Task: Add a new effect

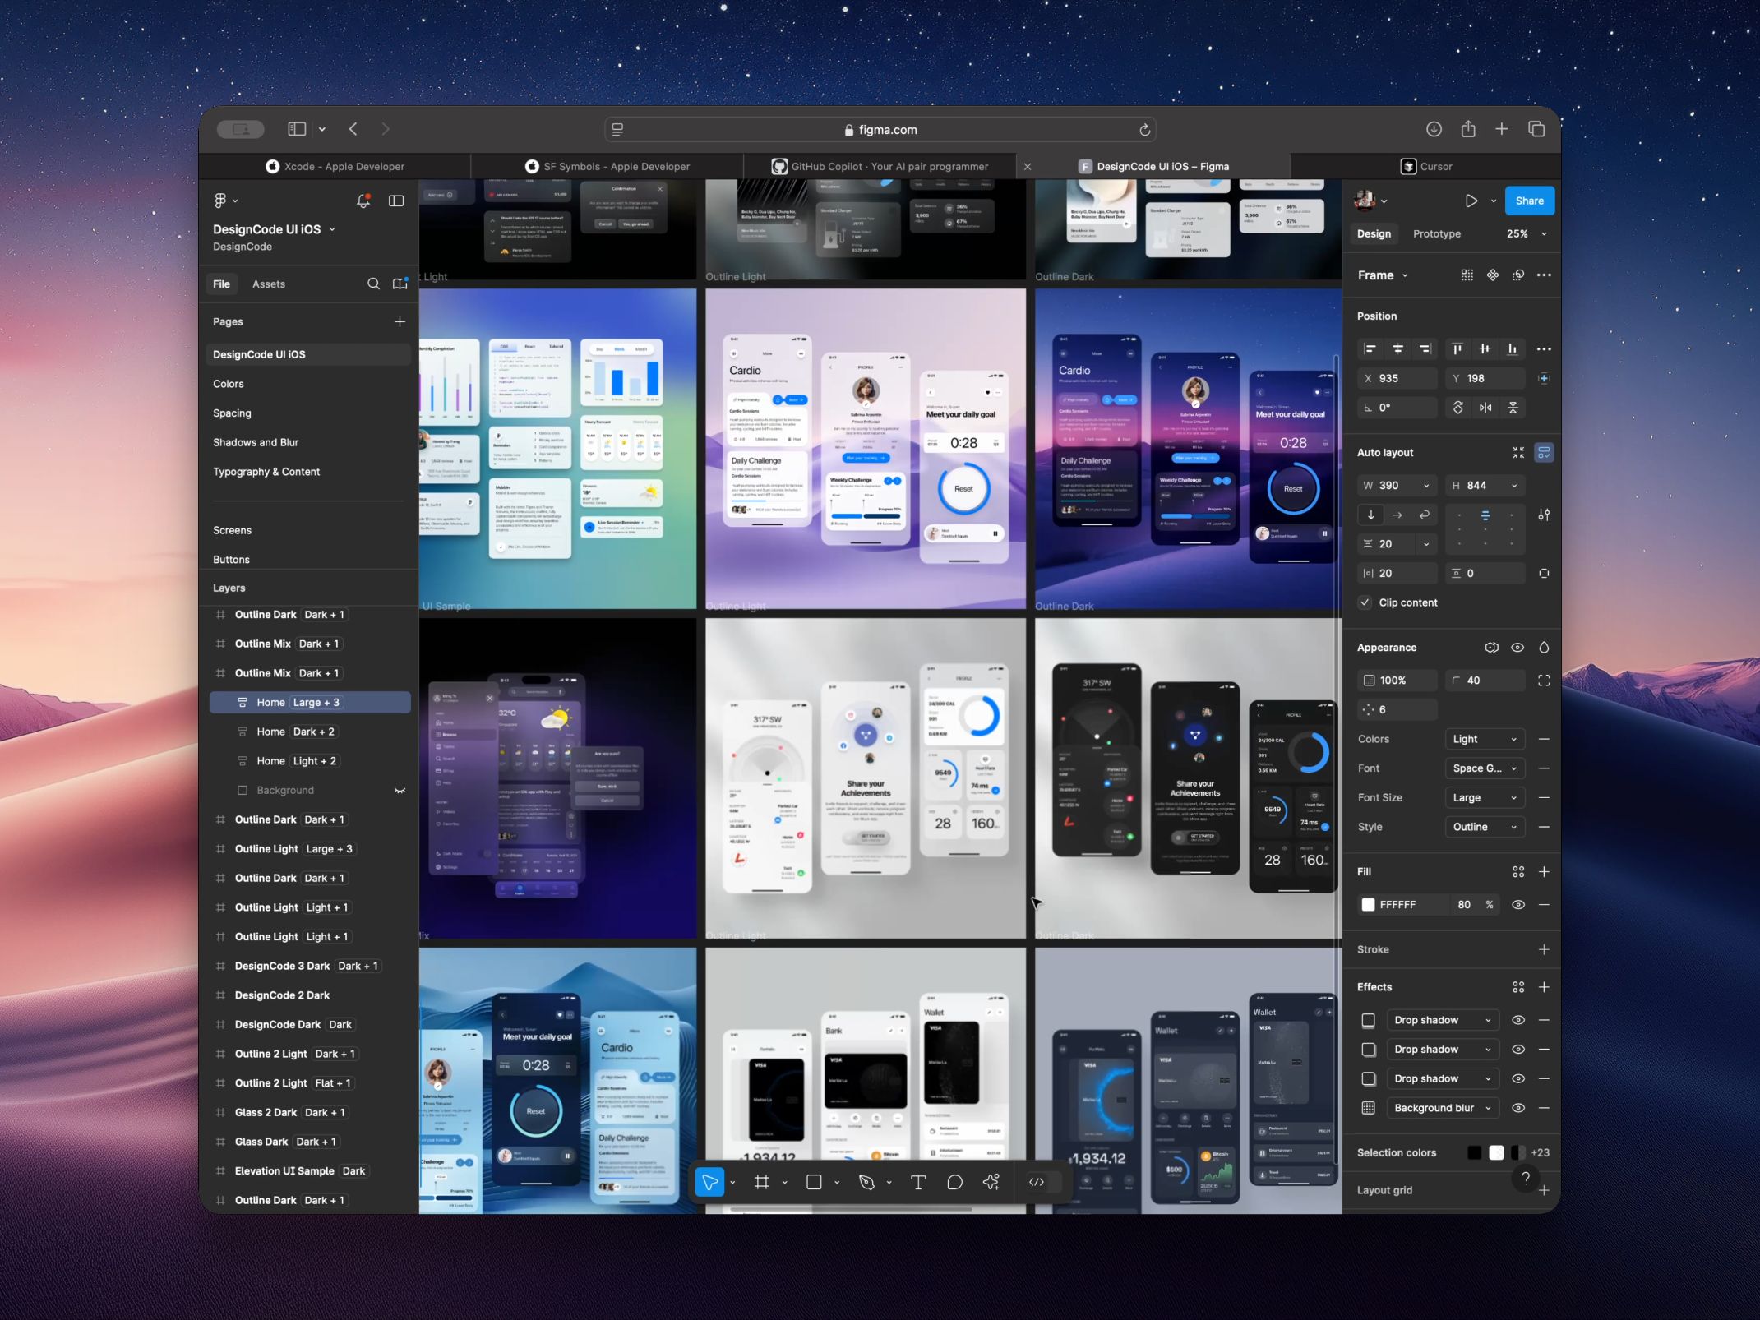Action: (x=1544, y=987)
